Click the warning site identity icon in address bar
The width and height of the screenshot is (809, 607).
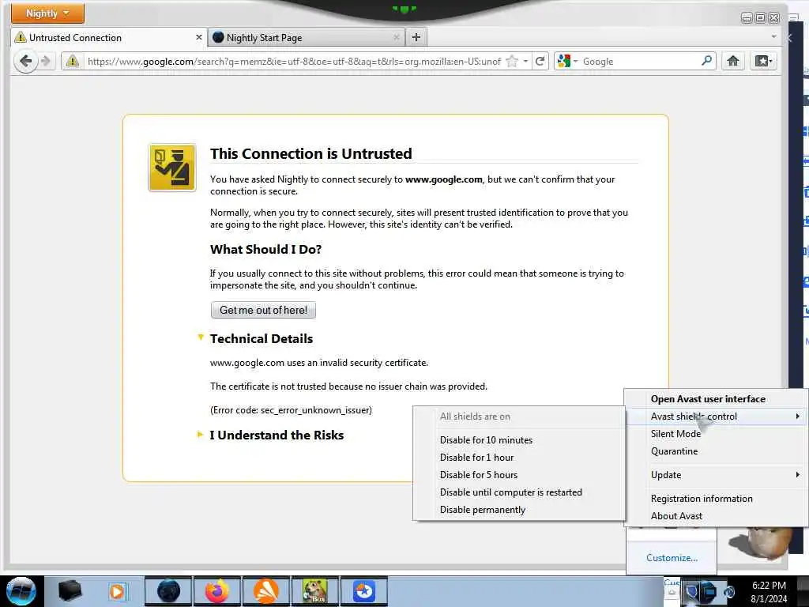tap(73, 61)
